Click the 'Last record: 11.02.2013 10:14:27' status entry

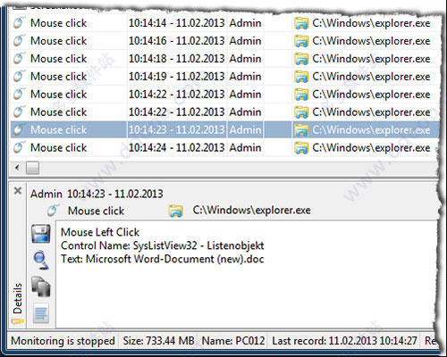click(x=344, y=341)
